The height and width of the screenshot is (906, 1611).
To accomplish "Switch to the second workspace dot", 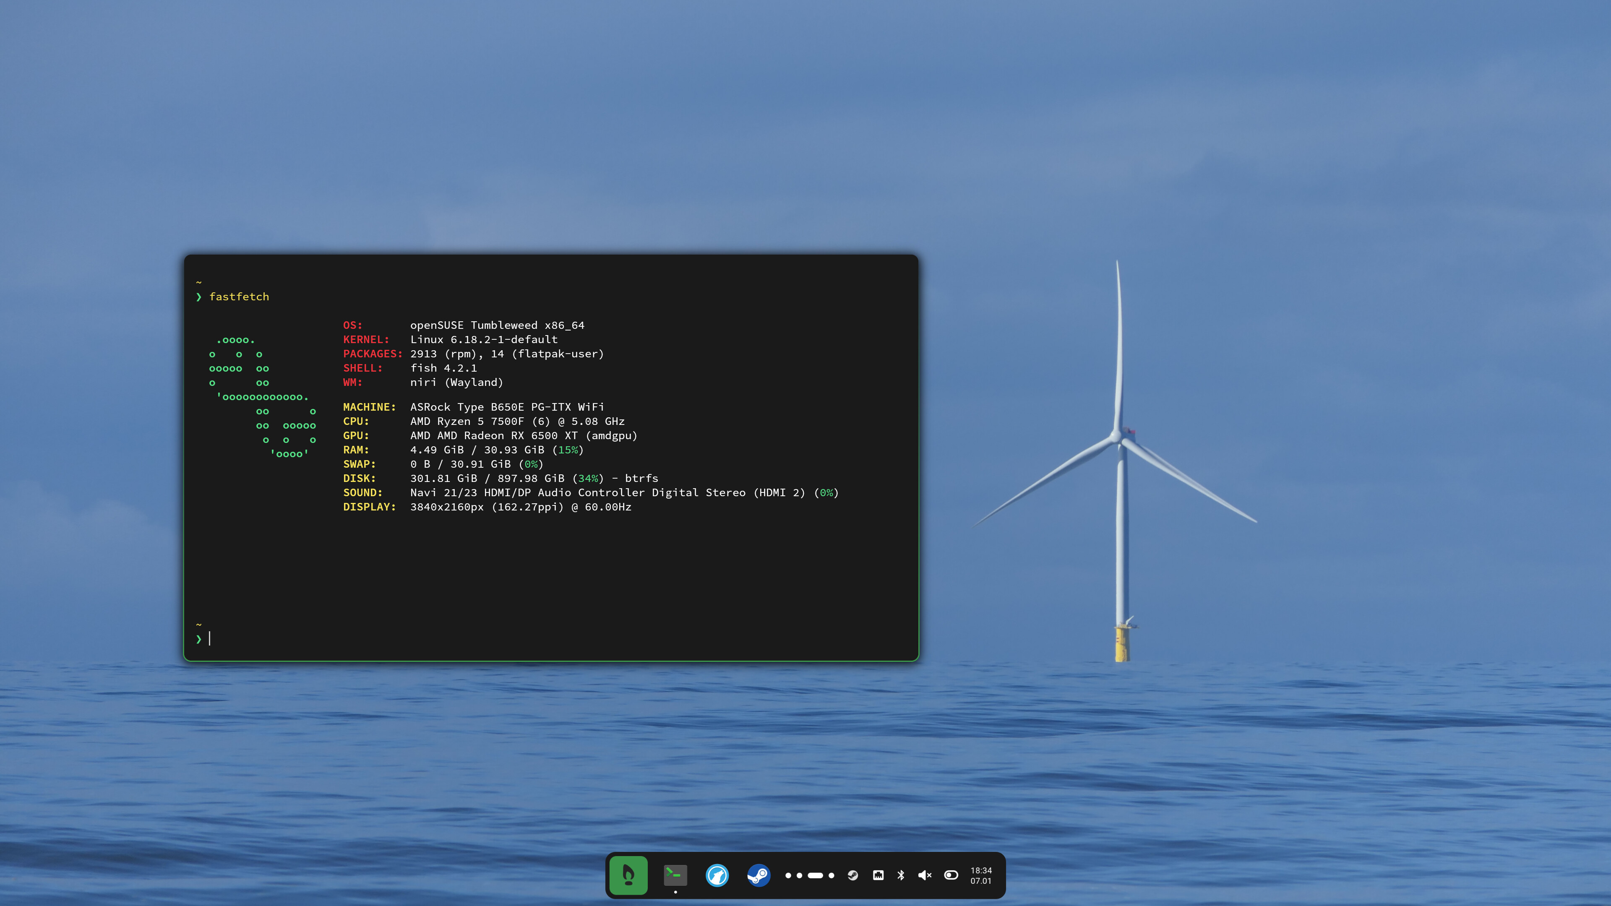I will click(799, 875).
